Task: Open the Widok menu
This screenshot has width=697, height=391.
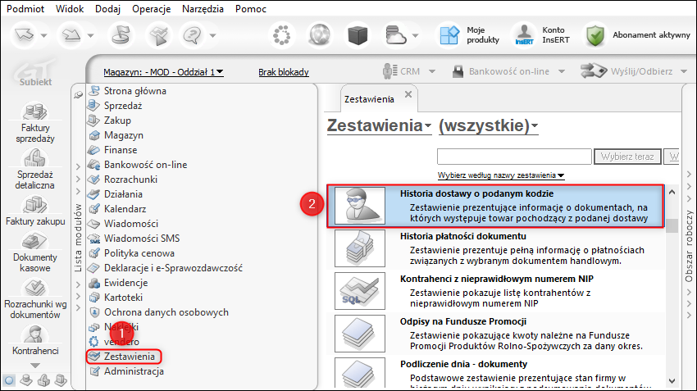Action: tap(70, 9)
